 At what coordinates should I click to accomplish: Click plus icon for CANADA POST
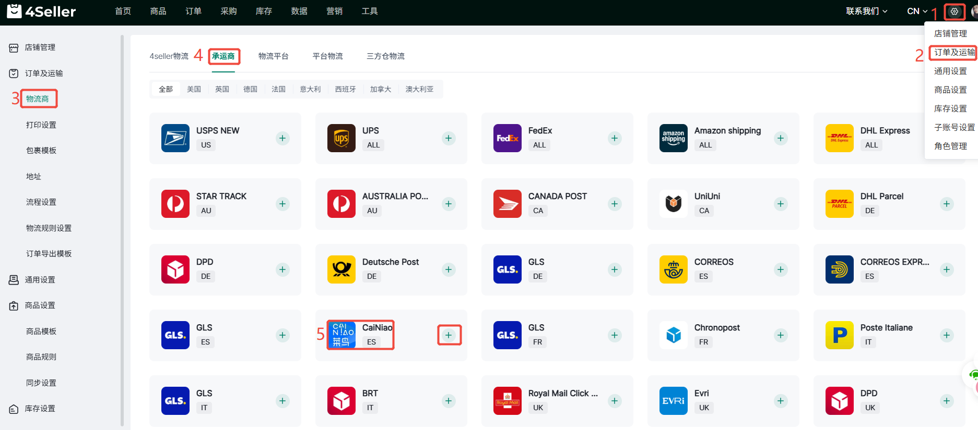click(615, 204)
